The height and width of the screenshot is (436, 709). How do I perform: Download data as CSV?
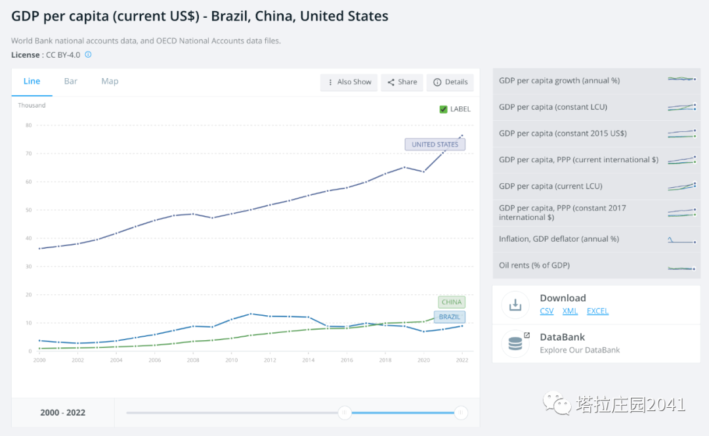pyautogui.click(x=546, y=311)
